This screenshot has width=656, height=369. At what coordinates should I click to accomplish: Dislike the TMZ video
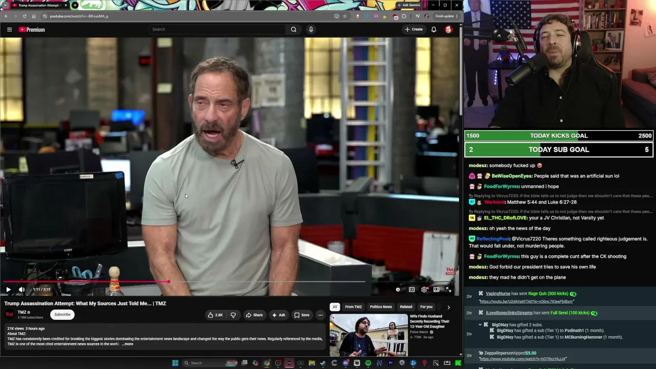pyautogui.click(x=233, y=315)
